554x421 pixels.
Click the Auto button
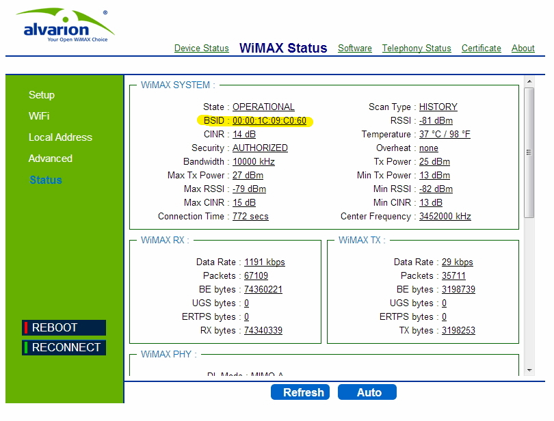tap(367, 392)
